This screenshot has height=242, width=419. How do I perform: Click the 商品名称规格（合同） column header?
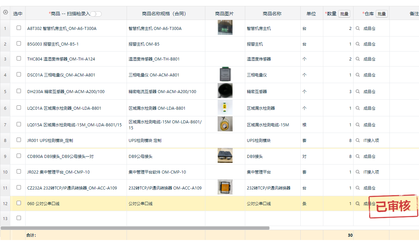(x=166, y=14)
